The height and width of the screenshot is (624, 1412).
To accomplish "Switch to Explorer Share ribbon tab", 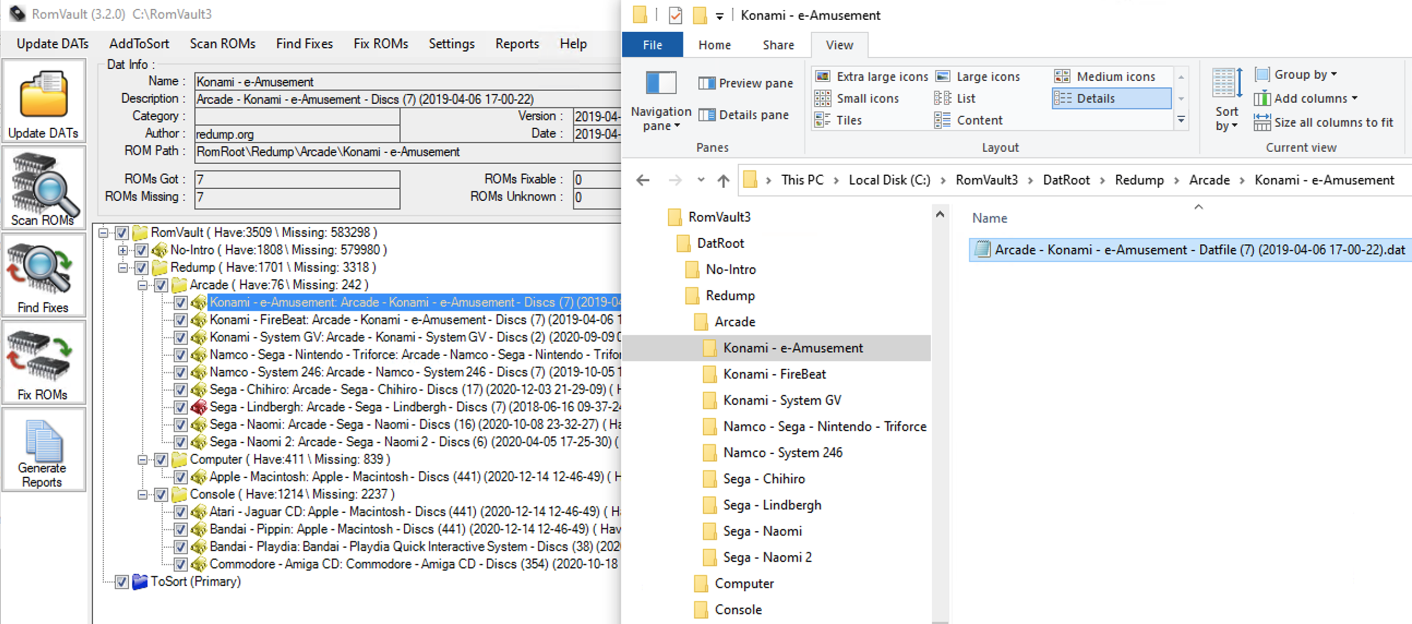I will pyautogui.click(x=778, y=45).
